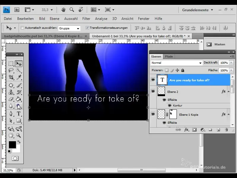
Task: Select the Move tool in the toolbox
Action: [19, 63]
